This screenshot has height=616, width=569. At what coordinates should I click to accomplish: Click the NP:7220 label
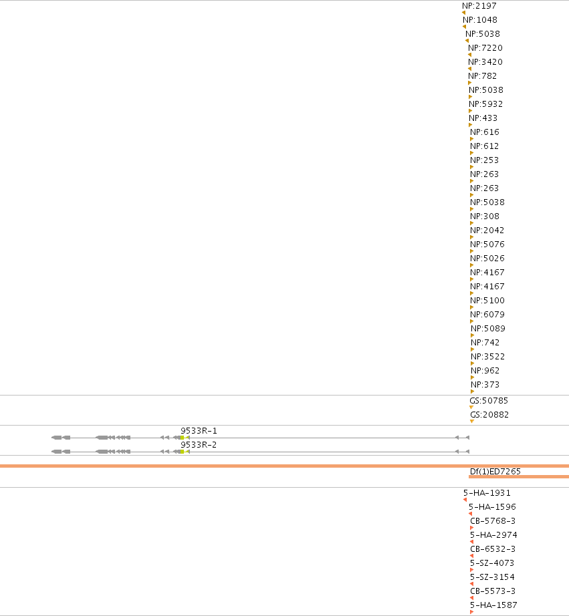coord(485,48)
